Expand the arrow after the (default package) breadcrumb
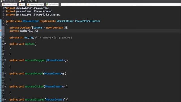This screenshot has height=102, width=181. [45, 5]
